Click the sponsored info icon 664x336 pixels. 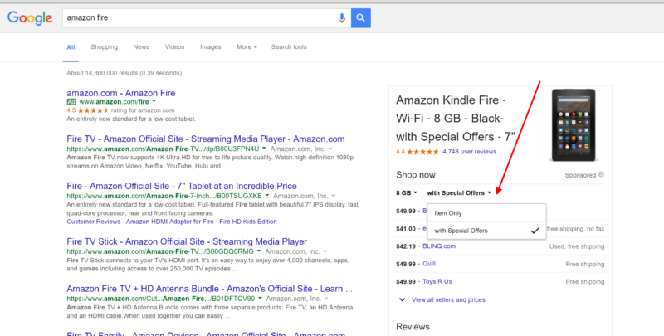tap(601, 175)
